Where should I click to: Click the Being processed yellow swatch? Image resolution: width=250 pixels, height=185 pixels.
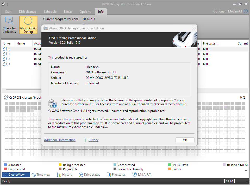pyautogui.click(x=60, y=165)
